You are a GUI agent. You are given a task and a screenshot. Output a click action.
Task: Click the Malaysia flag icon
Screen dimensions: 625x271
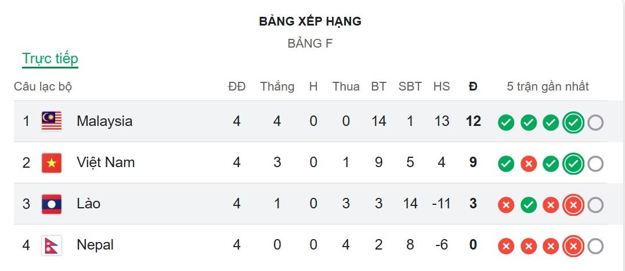click(52, 121)
